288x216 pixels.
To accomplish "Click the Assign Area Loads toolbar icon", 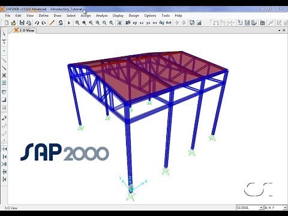I will (x=254, y=23).
